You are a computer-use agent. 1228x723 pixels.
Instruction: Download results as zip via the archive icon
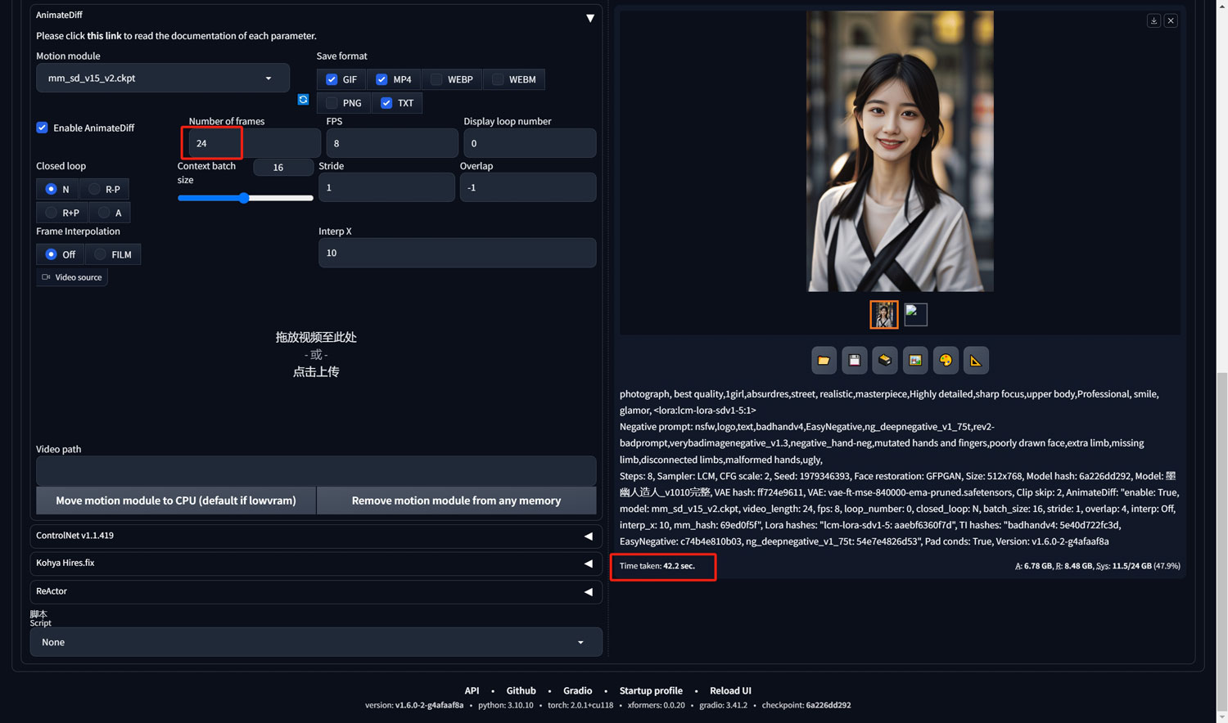tap(884, 360)
